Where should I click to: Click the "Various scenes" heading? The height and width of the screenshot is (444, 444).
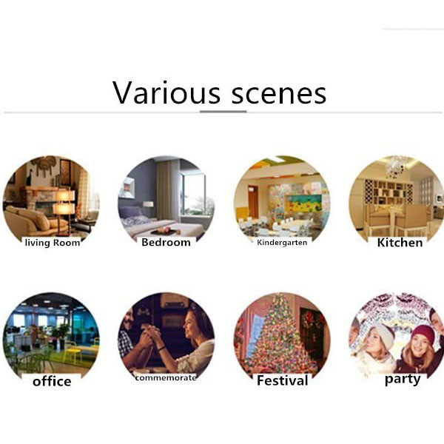pos(220,93)
